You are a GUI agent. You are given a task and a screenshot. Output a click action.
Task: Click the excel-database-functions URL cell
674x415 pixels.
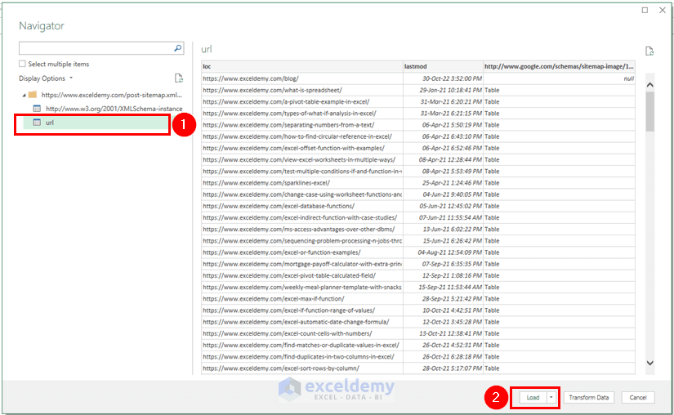pyautogui.click(x=301, y=206)
